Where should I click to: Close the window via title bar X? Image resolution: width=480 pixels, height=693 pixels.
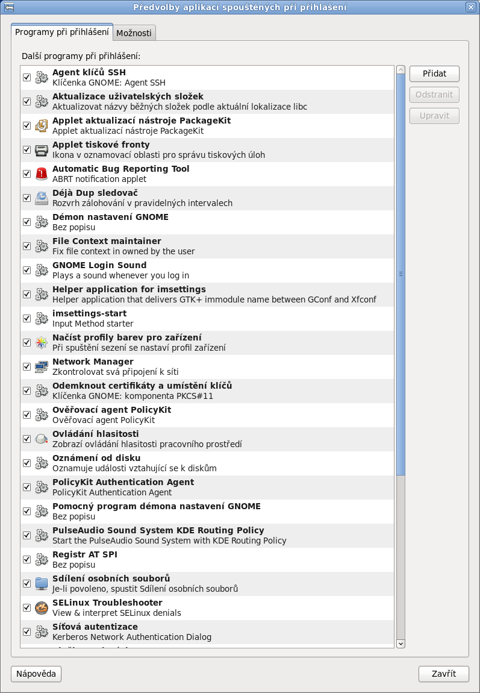(471, 7)
